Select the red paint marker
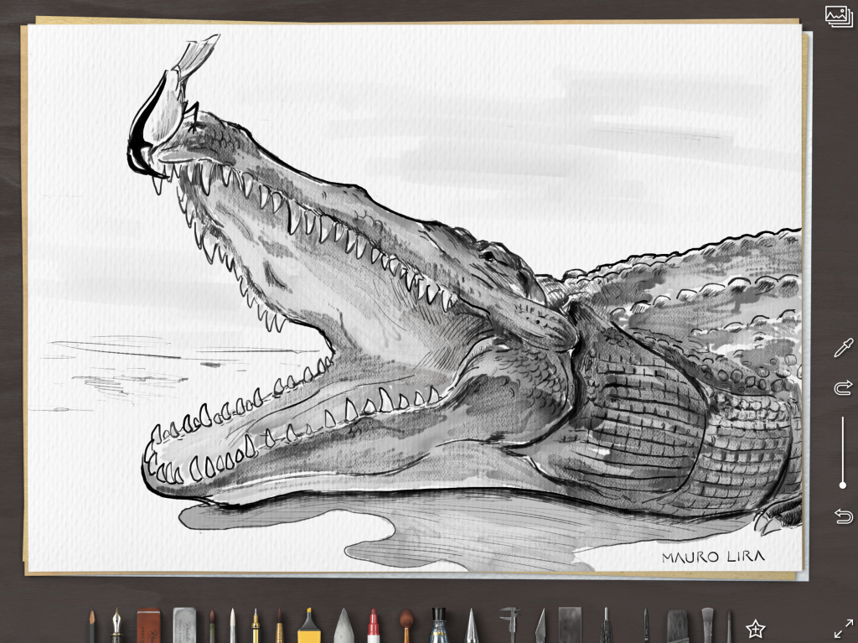Image resolution: width=858 pixels, height=643 pixels. click(374, 625)
